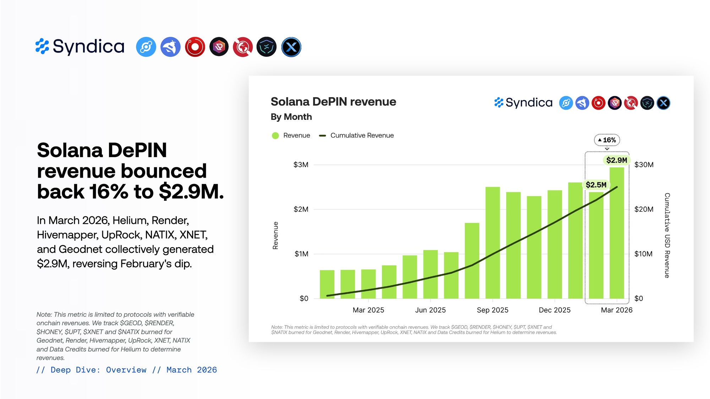Viewport: 710px width, 399px height.
Task: Click the 16% increase badge above the bars
Action: pyautogui.click(x=607, y=140)
